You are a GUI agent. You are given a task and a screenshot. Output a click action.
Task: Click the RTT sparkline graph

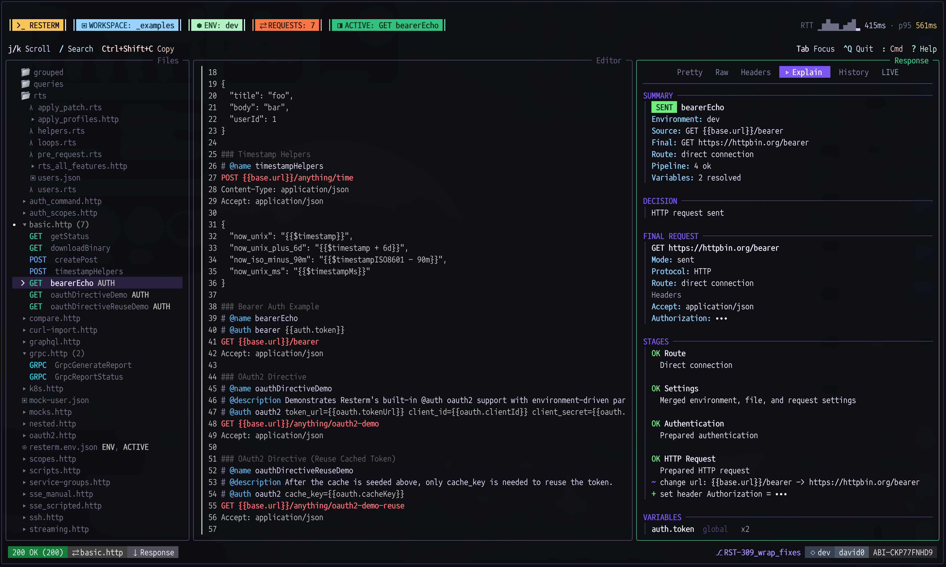839,25
